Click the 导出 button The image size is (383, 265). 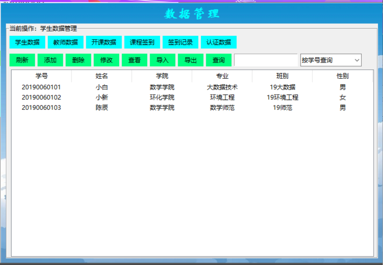(x=191, y=60)
